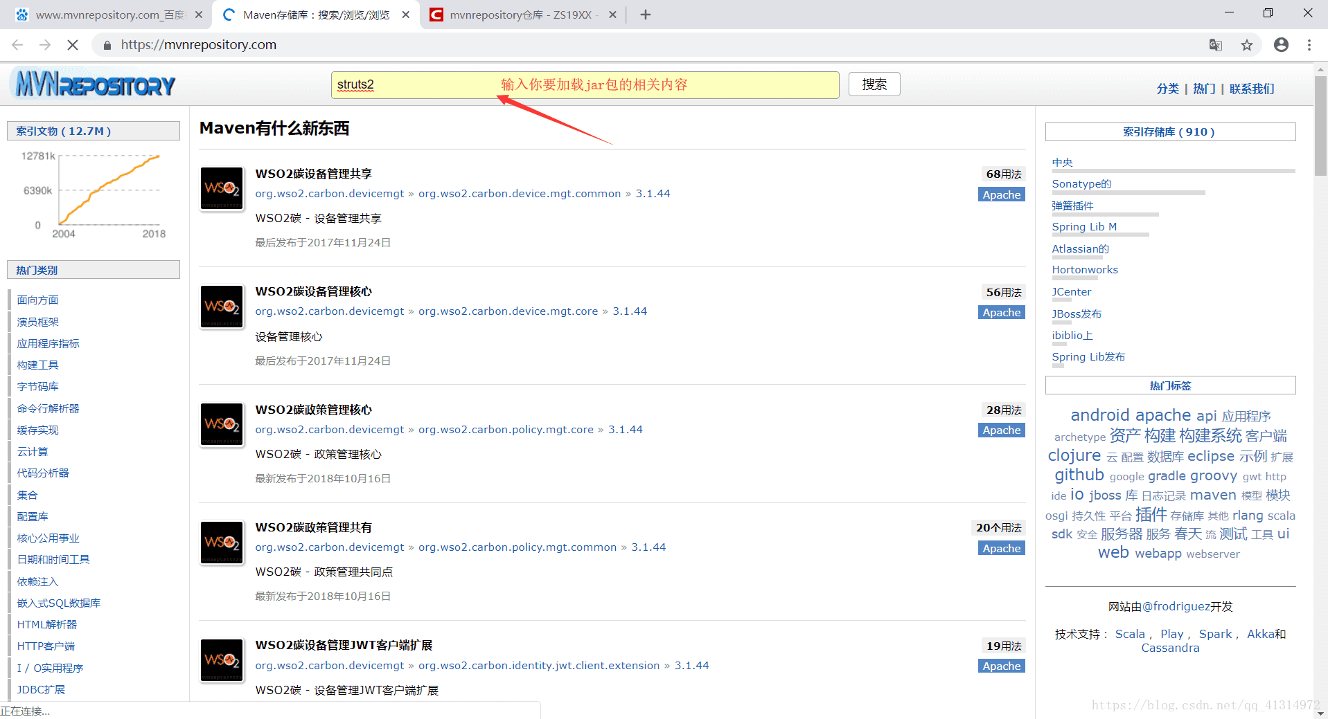The image size is (1328, 719).
Task: Open JDBC扩展 category
Action: (41, 689)
